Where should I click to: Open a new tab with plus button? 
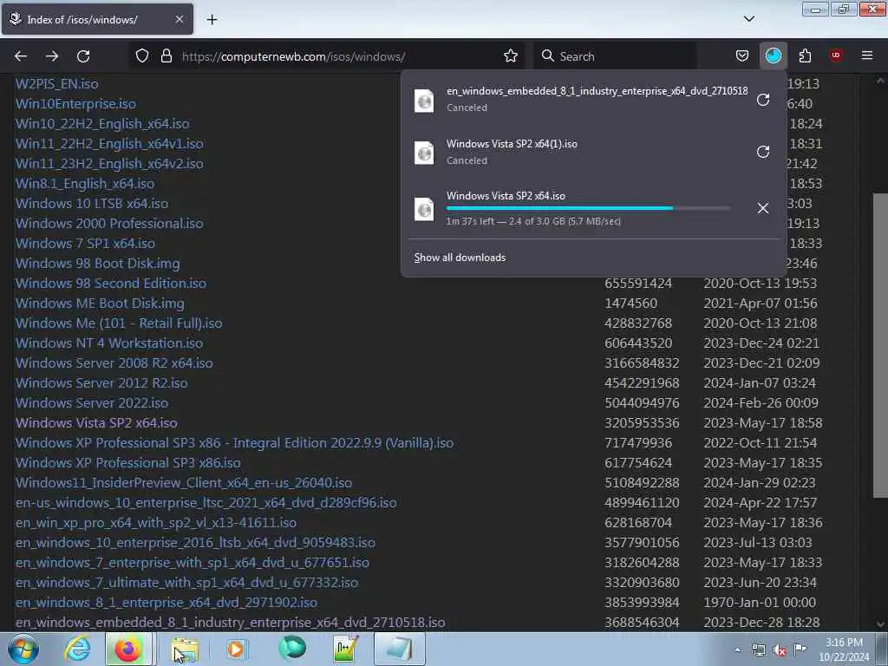click(212, 20)
